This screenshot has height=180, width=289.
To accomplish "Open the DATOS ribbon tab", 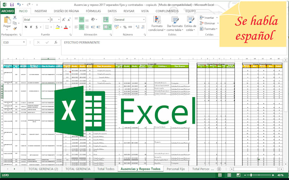I will (112, 11).
